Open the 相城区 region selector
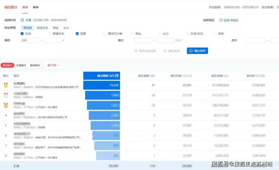The width and height of the screenshot is (279, 170). click(x=235, y=20)
